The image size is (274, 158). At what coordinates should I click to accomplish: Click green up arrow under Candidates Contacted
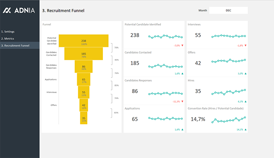[x=182, y=74]
